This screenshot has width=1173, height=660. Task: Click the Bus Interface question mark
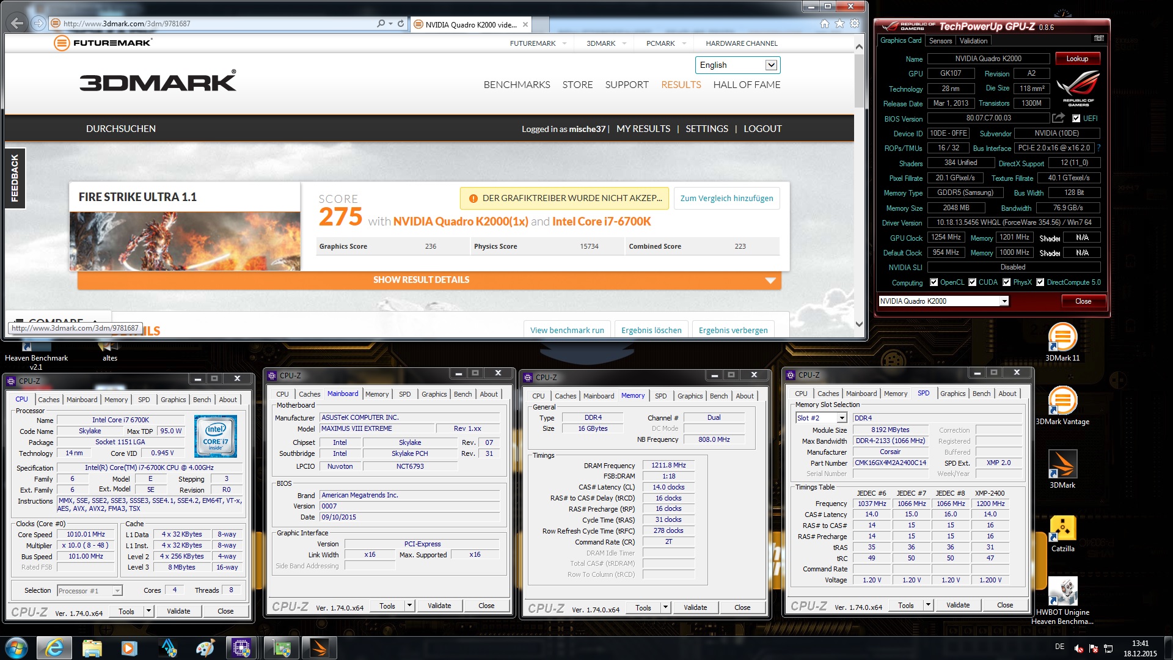[1098, 148]
